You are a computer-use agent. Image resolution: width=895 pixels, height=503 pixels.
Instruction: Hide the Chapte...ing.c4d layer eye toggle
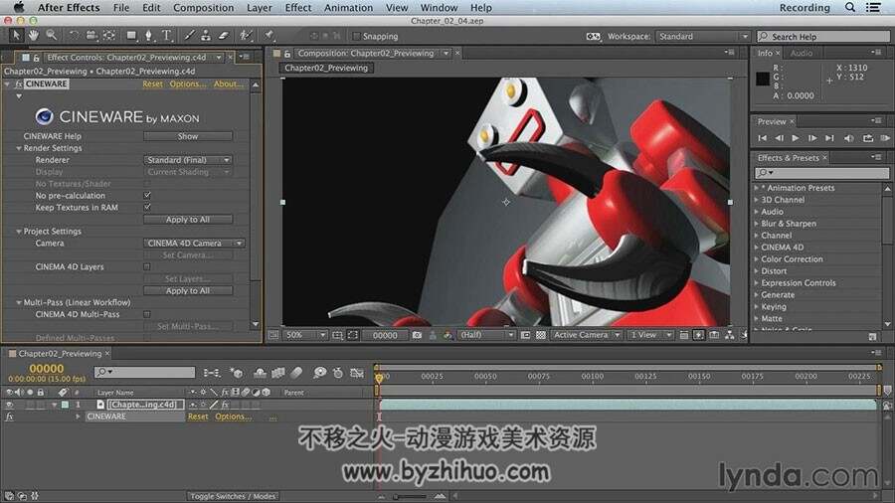pyautogui.click(x=9, y=405)
